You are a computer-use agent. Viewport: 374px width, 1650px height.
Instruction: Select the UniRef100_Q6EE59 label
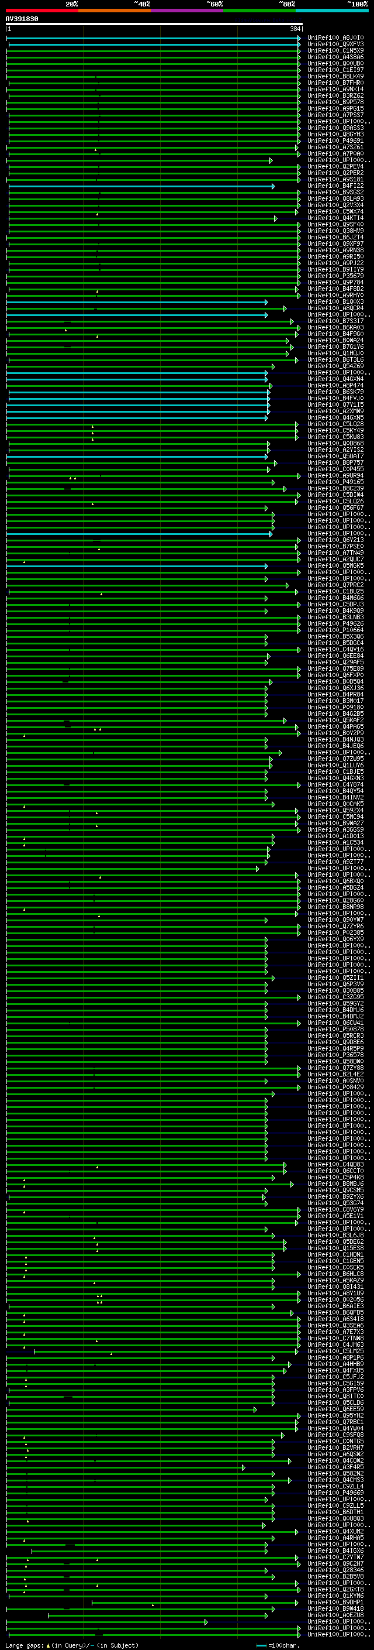pyautogui.click(x=335, y=1409)
